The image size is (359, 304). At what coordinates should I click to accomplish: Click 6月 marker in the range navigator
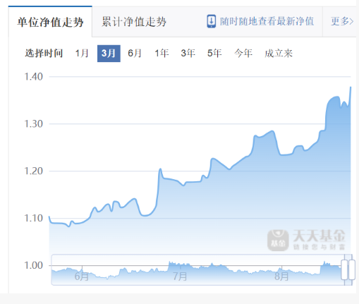[x=82, y=276]
